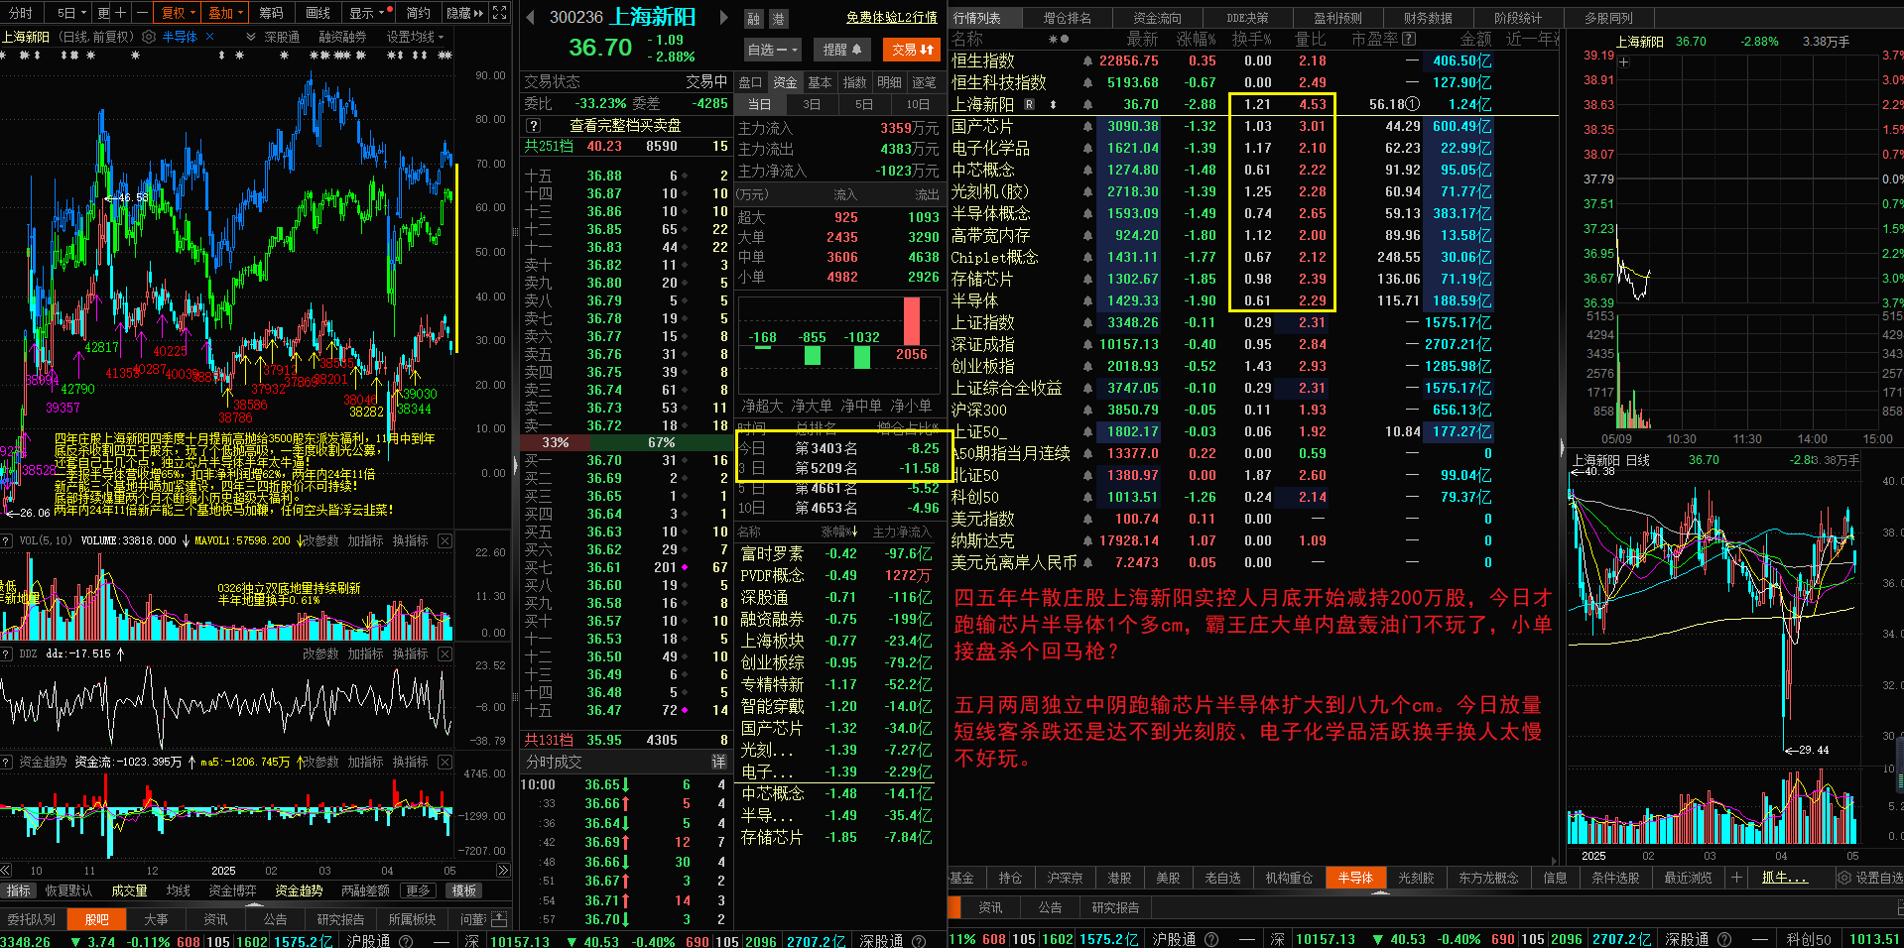
Task: Toggle the 简约 simple mode
Action: click(x=419, y=13)
